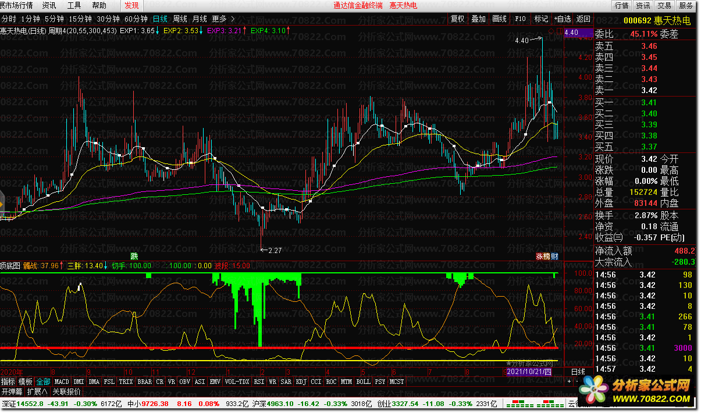701x413 pixels.
Task: Open the 工具 menu
Action: point(74,5)
